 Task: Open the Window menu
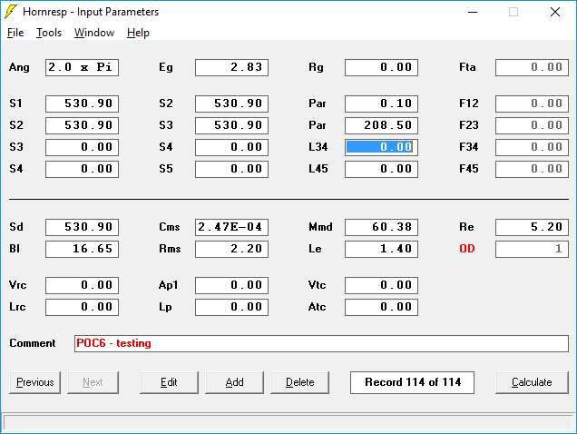tap(94, 33)
